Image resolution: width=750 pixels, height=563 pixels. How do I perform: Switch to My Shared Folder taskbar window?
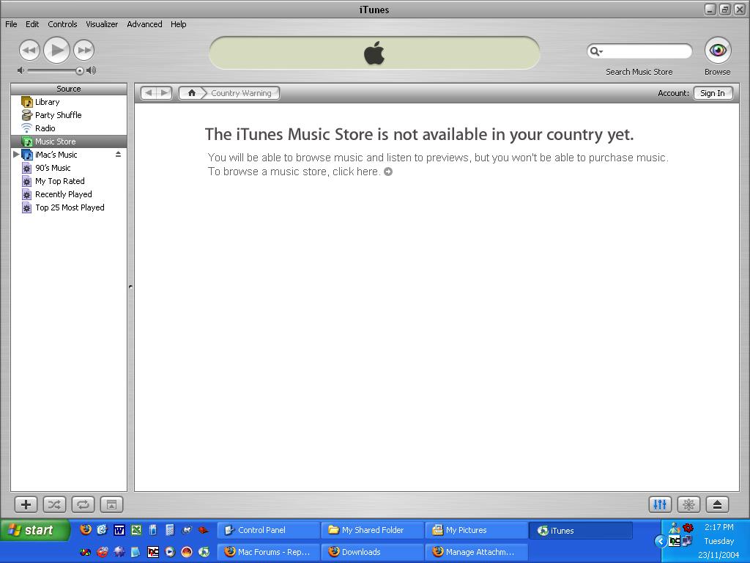372,530
